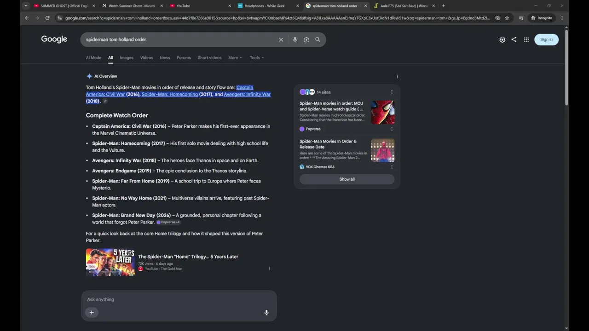The width and height of the screenshot is (589, 331).
Task: Expand the Tools dropdown
Action: [257, 57]
